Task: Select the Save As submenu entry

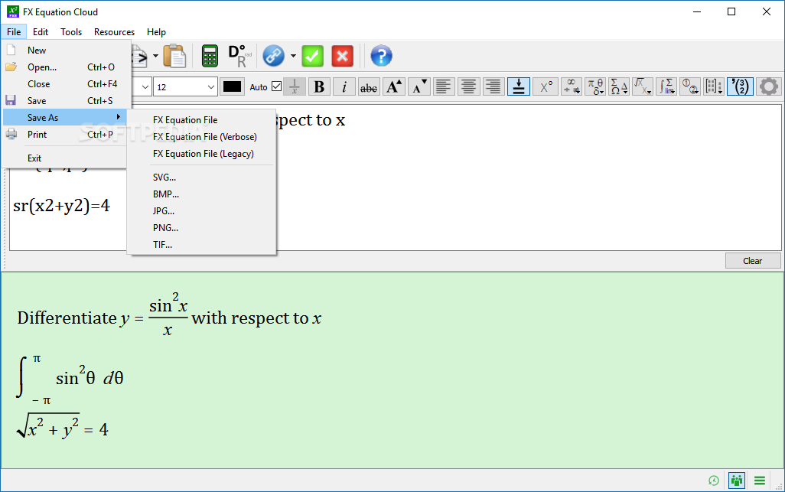Action: click(x=66, y=118)
